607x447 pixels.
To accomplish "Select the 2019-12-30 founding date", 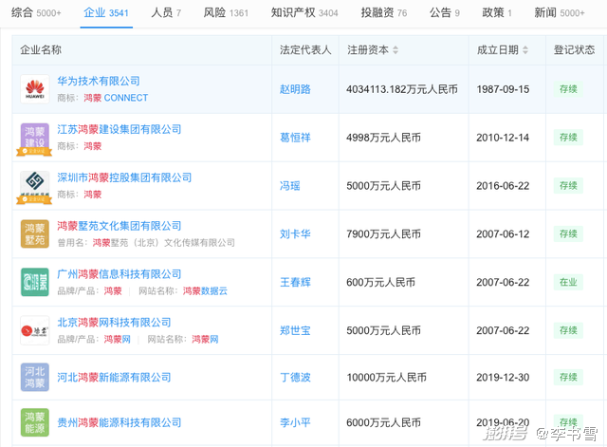I will (x=503, y=378).
